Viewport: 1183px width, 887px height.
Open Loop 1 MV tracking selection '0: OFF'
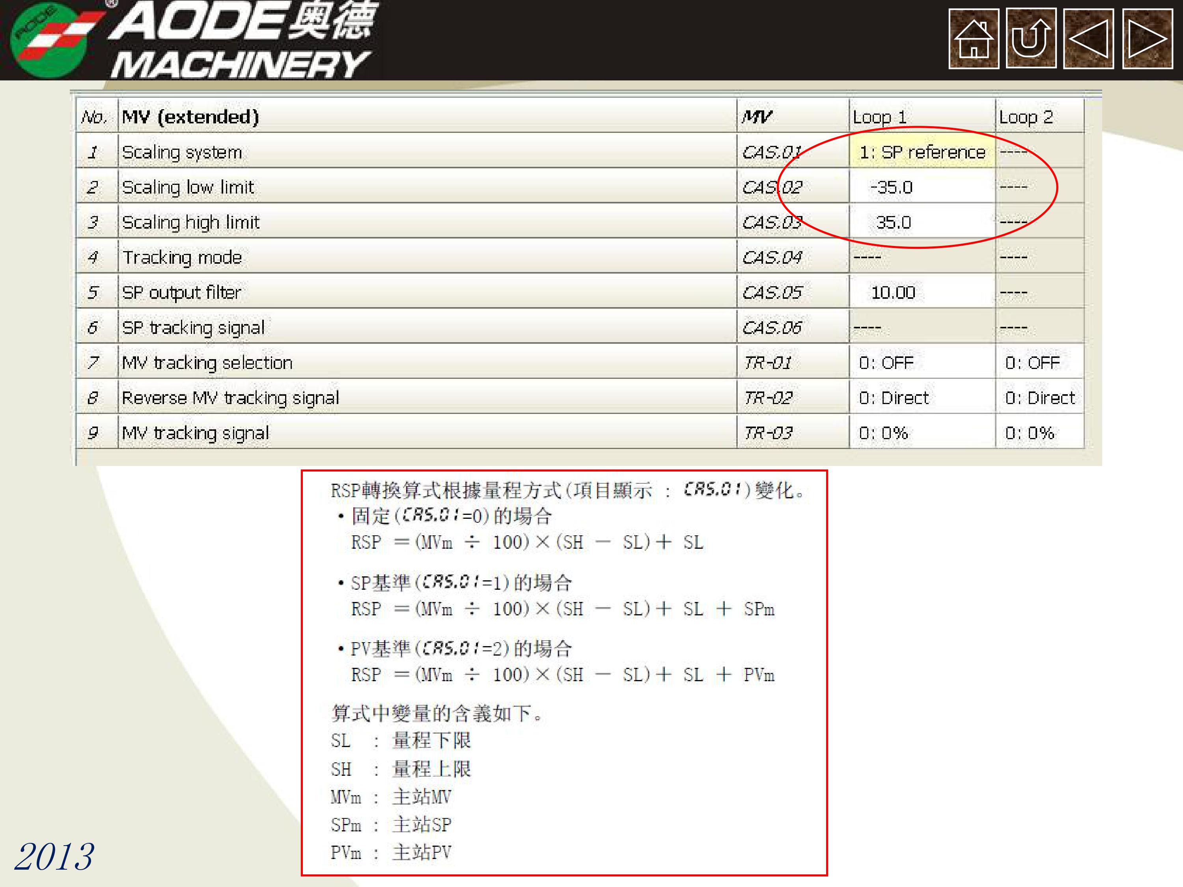tap(922, 363)
